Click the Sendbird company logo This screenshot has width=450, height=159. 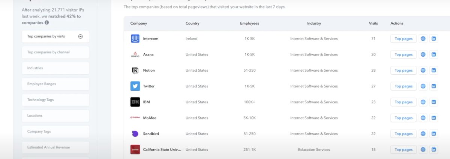(135, 134)
